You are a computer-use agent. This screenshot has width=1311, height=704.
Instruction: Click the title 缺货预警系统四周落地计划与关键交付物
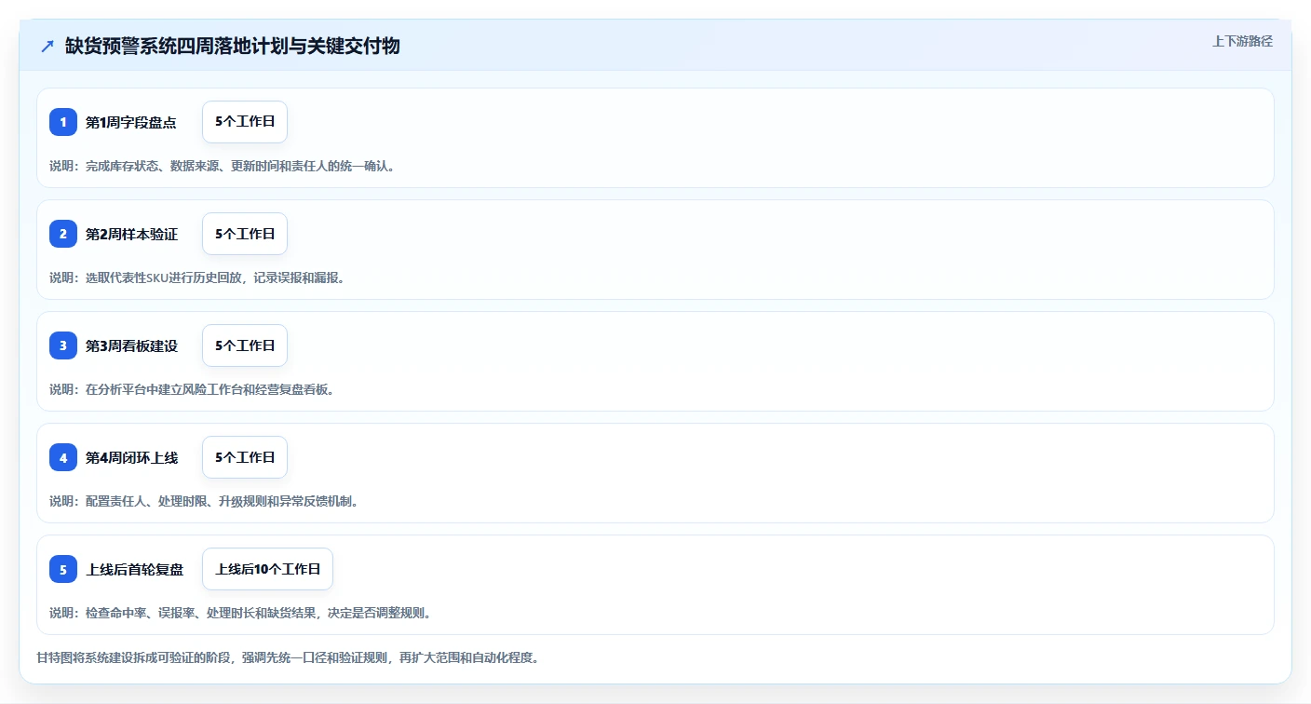[x=233, y=46]
